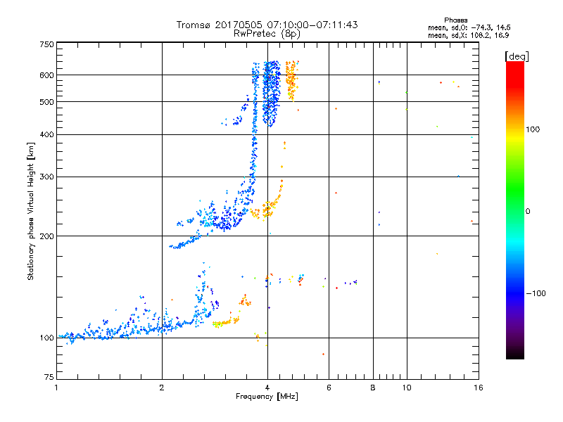
Task: Click the y-axis tick label '500'
Action: coord(46,102)
